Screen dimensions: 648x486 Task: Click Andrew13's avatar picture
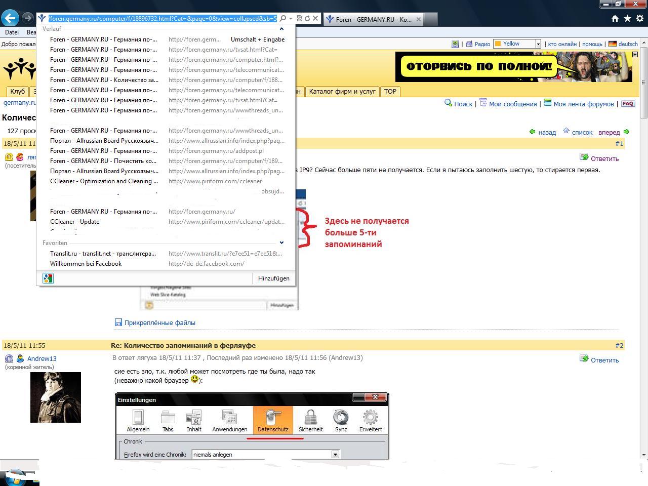(x=56, y=397)
